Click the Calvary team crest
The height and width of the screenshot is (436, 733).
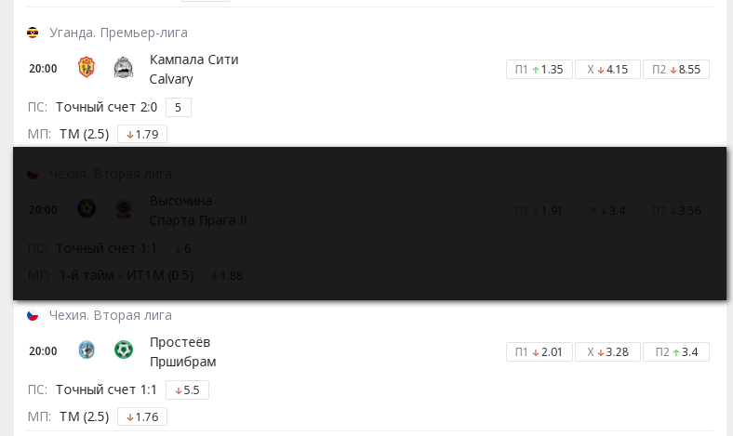pos(123,69)
